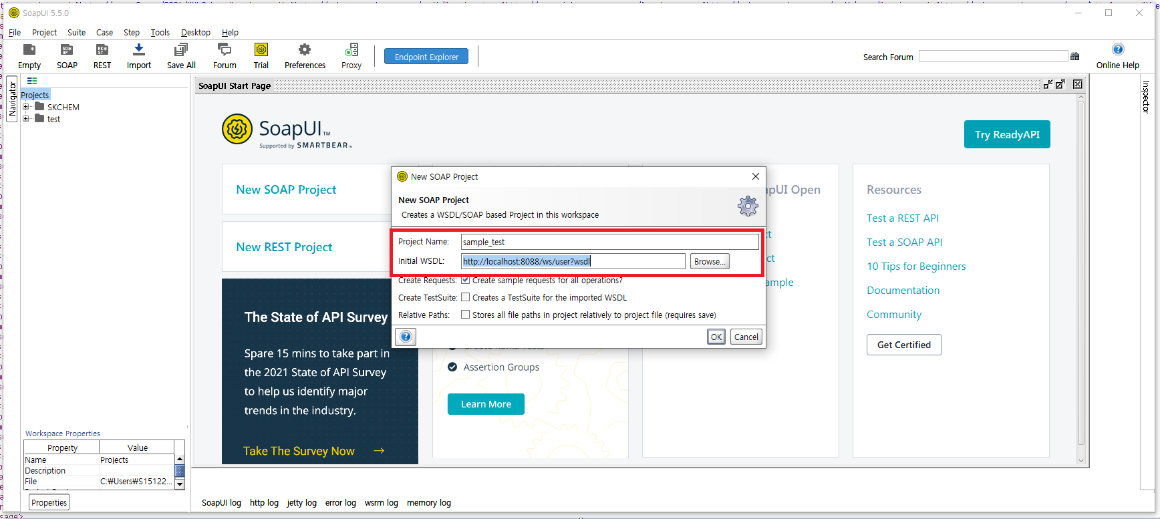This screenshot has width=1160, height=519.
Task: Enable Relative Paths checkbox
Action: pyautogui.click(x=466, y=315)
